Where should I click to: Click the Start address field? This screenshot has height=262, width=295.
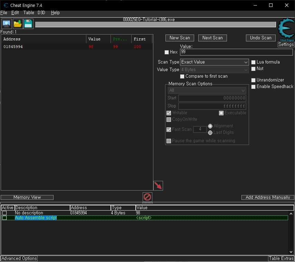[x=212, y=98]
